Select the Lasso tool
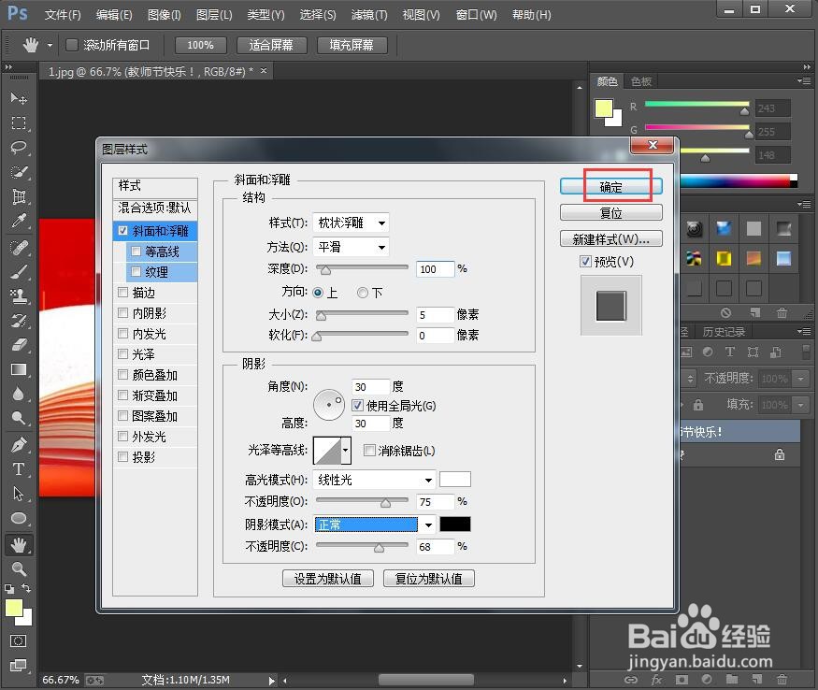818x690 pixels. [x=19, y=147]
